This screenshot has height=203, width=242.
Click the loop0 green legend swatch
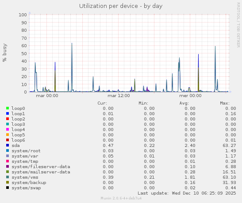point(8,108)
